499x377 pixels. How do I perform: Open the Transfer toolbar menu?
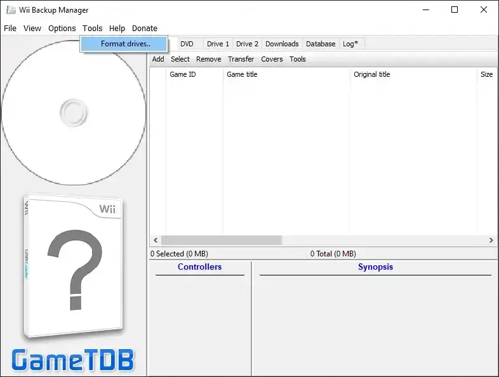click(241, 59)
